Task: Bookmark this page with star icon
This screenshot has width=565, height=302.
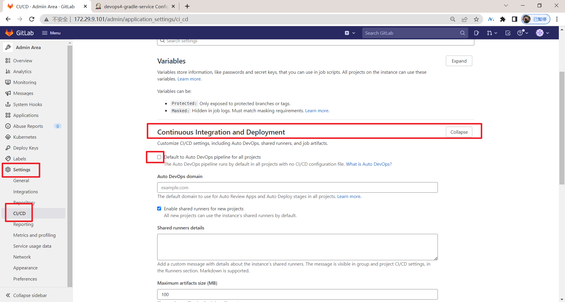Action: (476, 19)
